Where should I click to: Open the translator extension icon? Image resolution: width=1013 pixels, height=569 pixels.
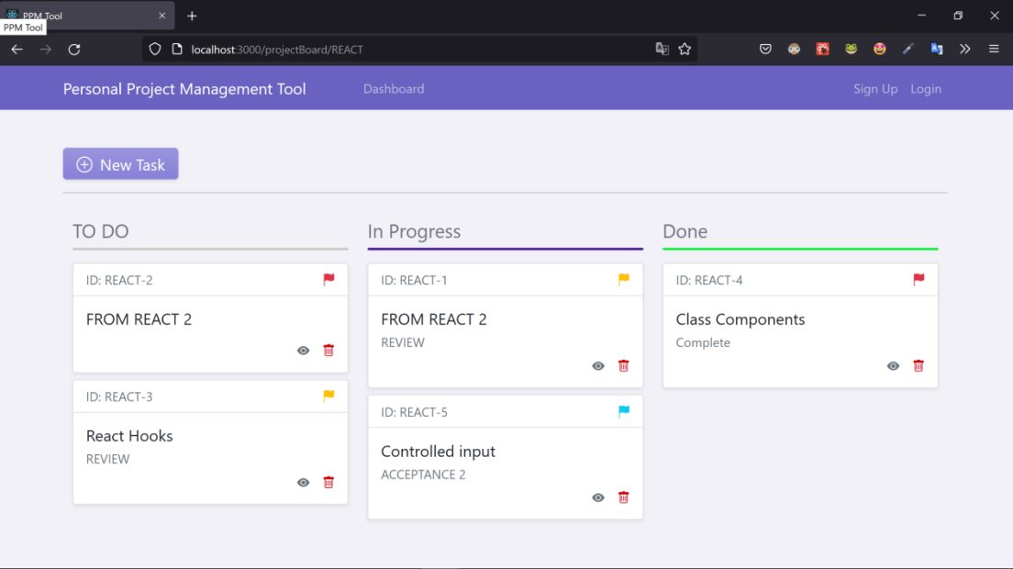tap(937, 49)
